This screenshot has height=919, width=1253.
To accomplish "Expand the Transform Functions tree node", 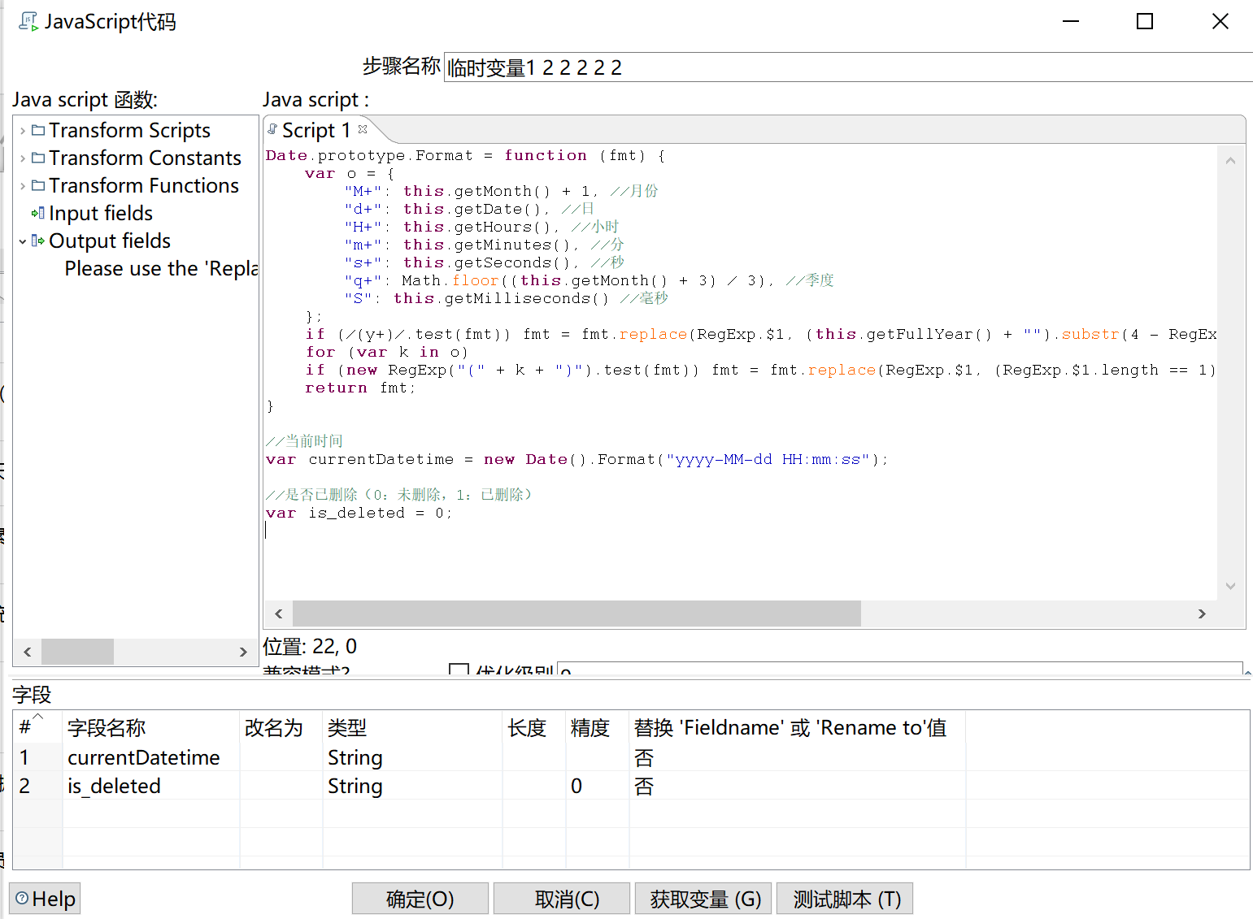I will 23,186.
